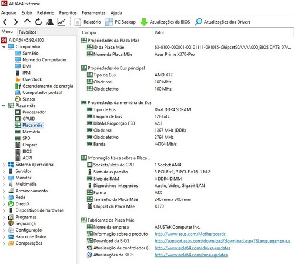The image size is (294, 264).
Task: Refresh the view with the circular arrow icon
Action: click(39, 22)
